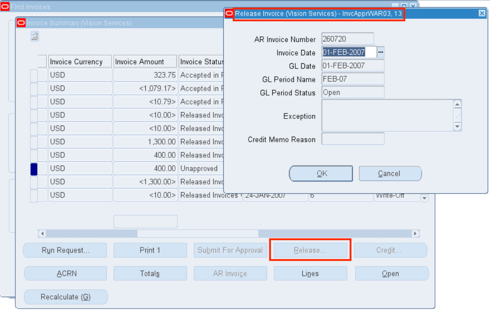Click the Unapproved invoice status cell
The height and width of the screenshot is (310, 490).
[201, 169]
